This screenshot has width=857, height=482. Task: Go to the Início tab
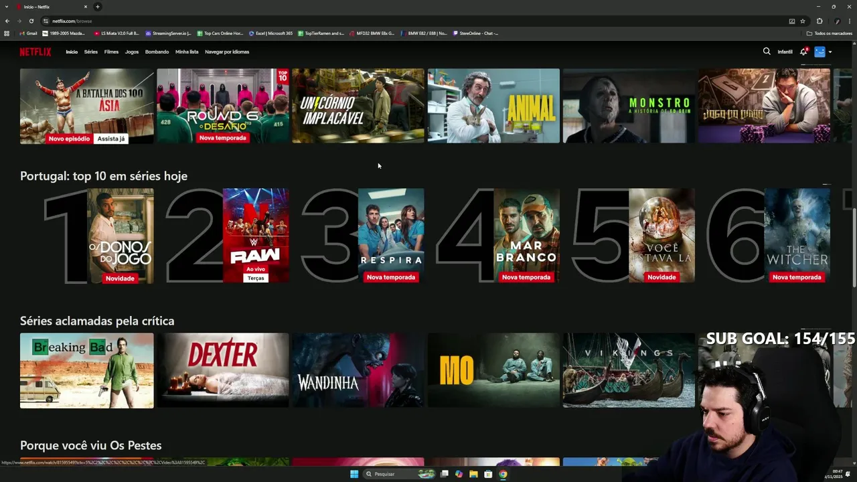(72, 52)
